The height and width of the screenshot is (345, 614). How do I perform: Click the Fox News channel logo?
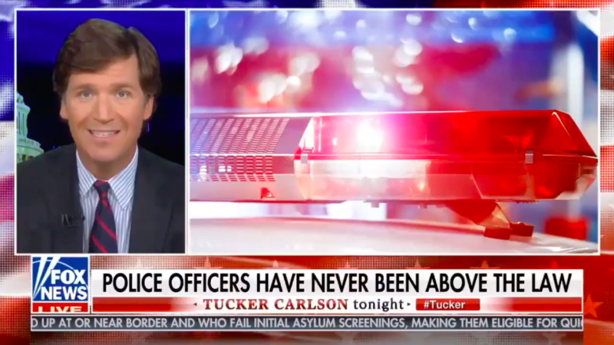click(61, 279)
